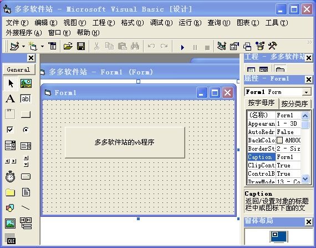Select the PictureBox tool in the toolbox
The width and height of the screenshot is (316, 248).
[x=26, y=83]
